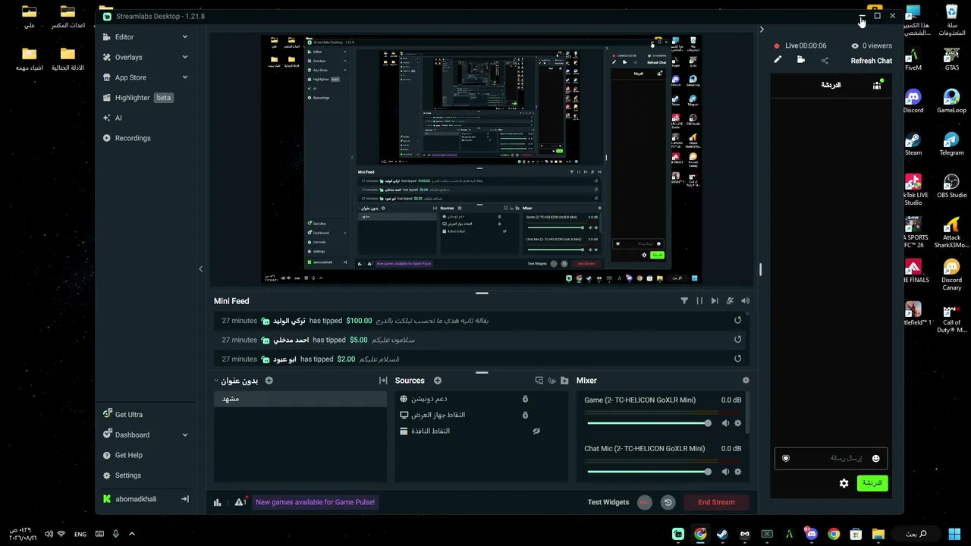The height and width of the screenshot is (546, 971).
Task: Add a folder in the Sources panel
Action: (564, 381)
